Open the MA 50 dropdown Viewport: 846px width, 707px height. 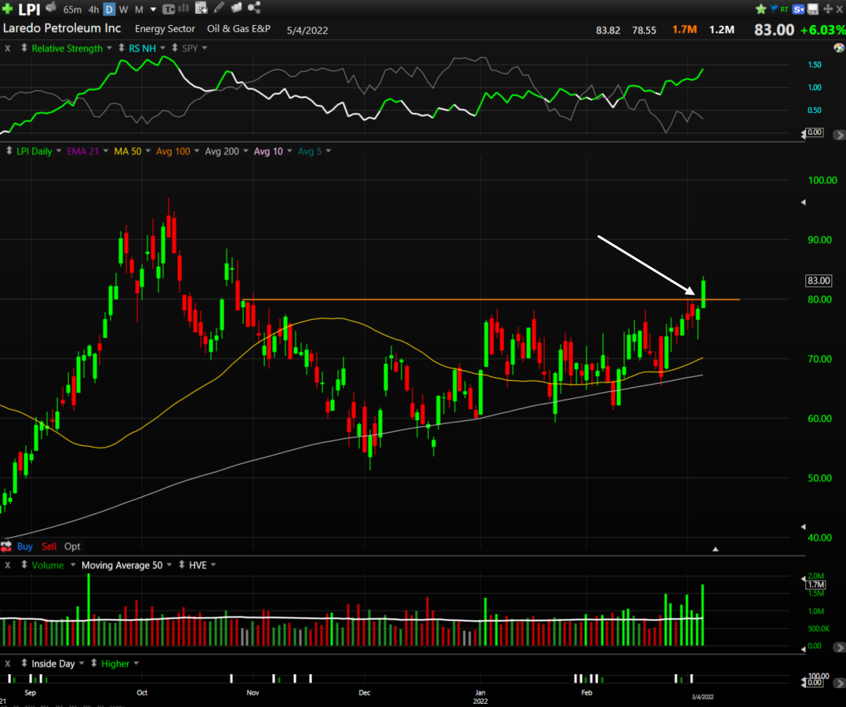[148, 151]
